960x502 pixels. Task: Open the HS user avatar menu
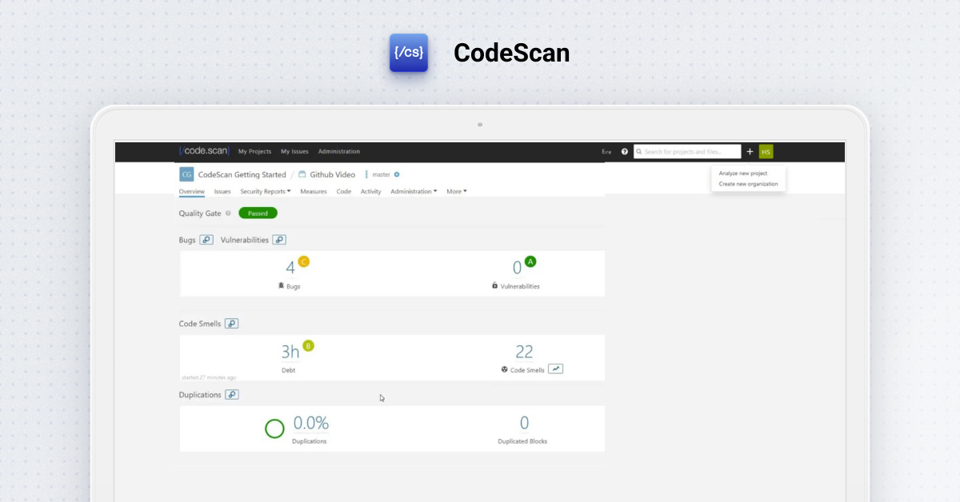(x=766, y=152)
